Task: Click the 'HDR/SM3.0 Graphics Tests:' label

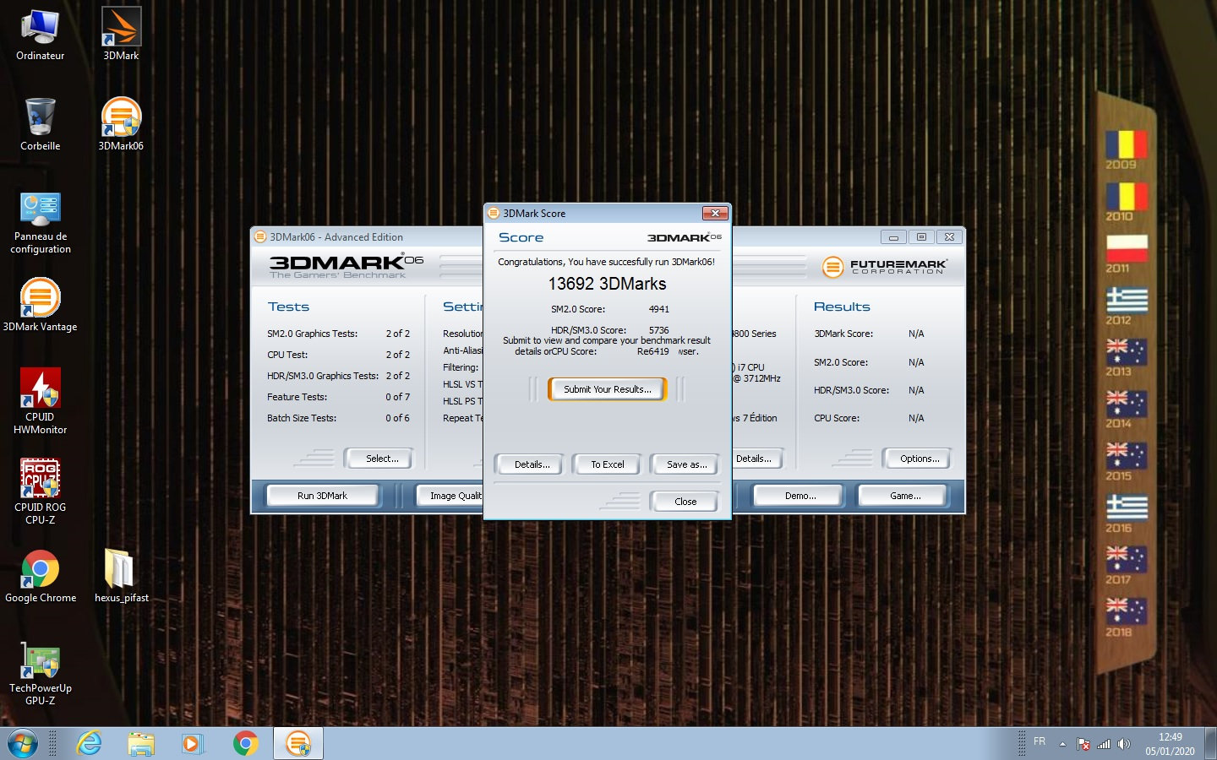Action: [x=323, y=376]
